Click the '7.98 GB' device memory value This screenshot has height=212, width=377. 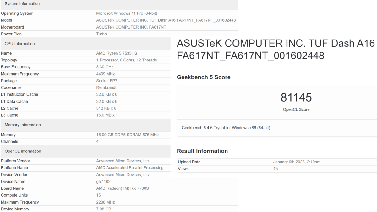click(x=104, y=209)
